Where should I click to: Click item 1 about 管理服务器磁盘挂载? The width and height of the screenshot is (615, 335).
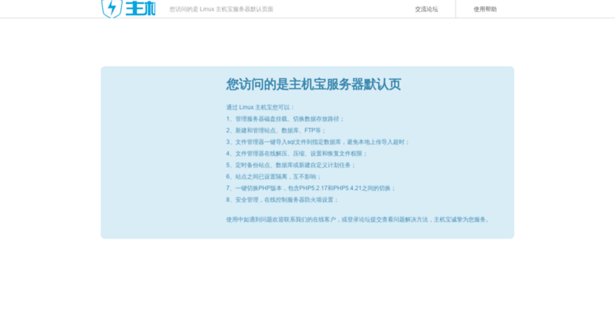[x=285, y=119]
